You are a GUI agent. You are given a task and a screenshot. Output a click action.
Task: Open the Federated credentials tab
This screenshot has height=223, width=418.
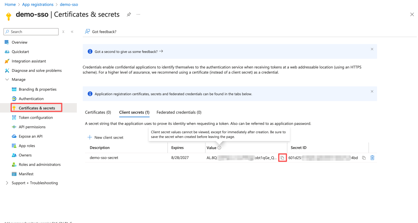(179, 112)
